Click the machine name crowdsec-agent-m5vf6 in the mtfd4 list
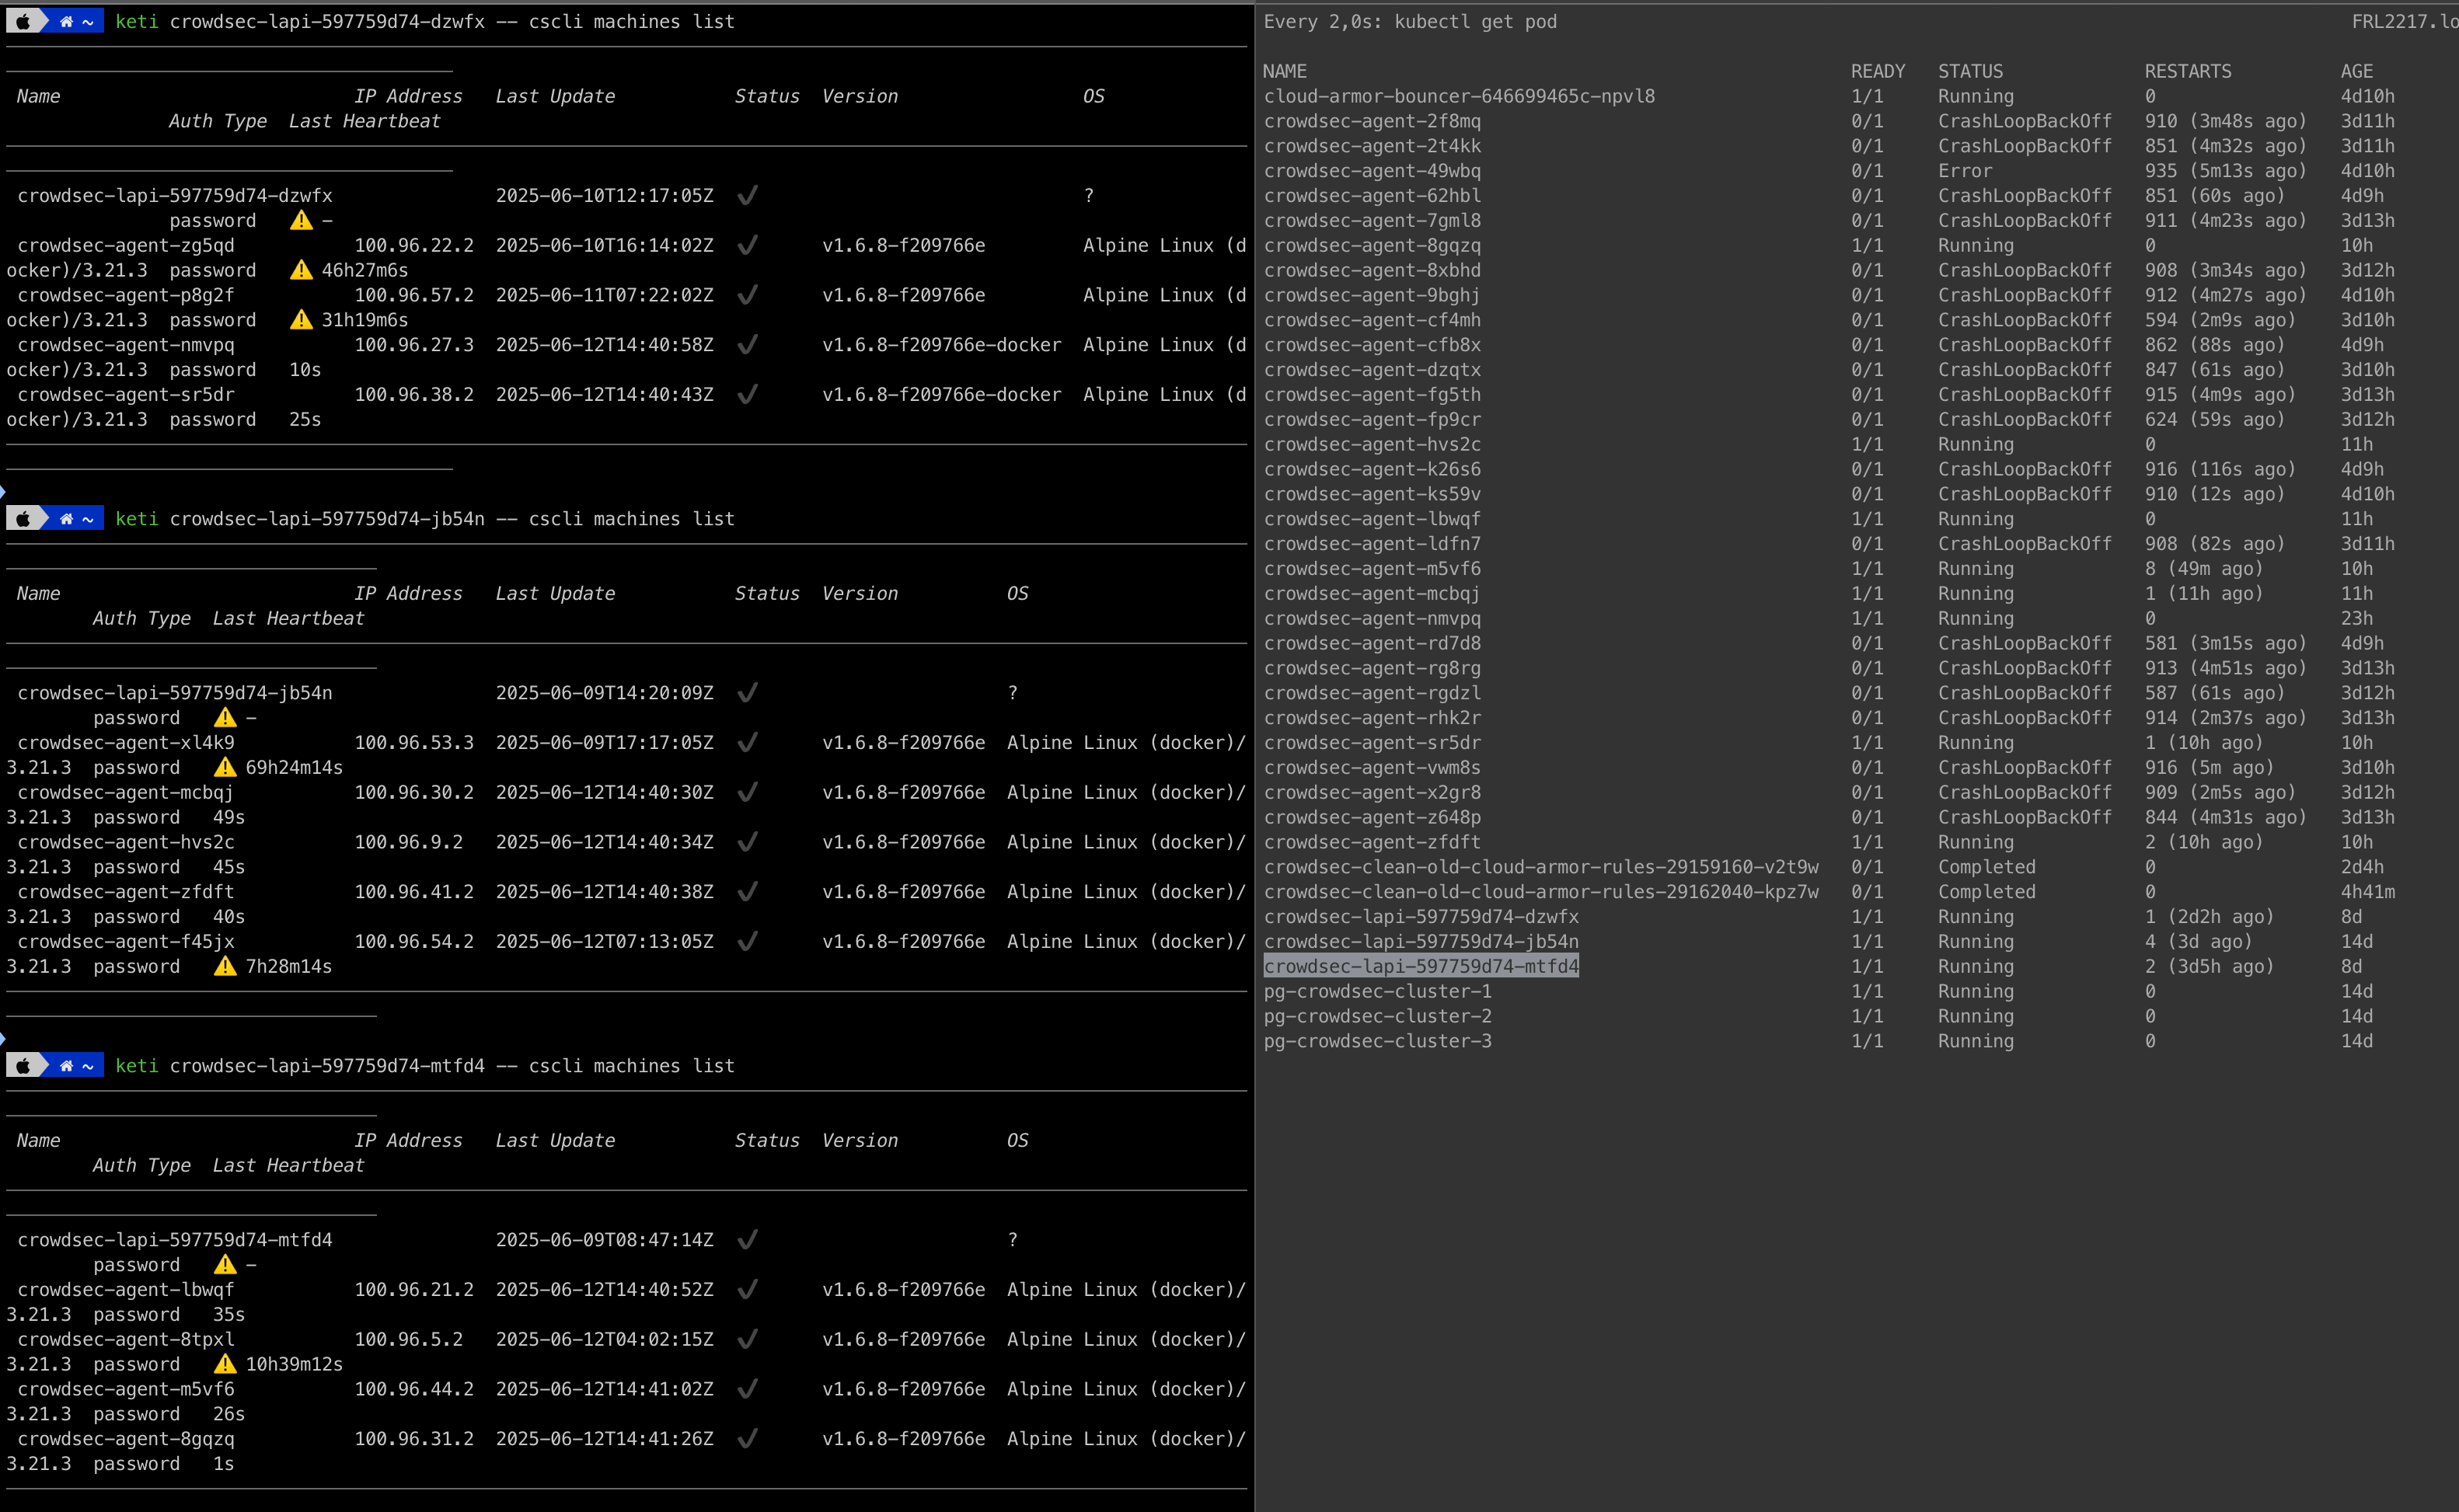 click(126, 1389)
